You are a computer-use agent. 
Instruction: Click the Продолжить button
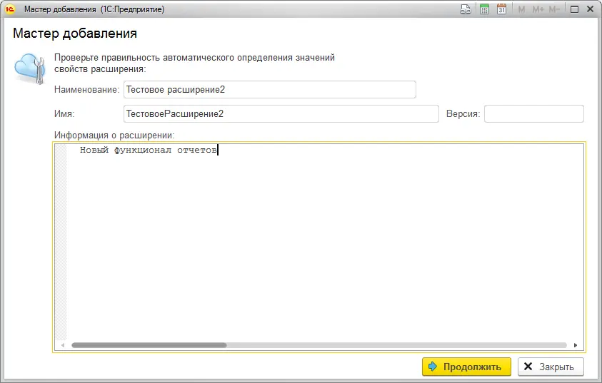tap(466, 367)
